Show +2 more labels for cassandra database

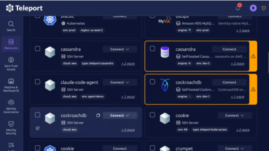tap(238, 64)
